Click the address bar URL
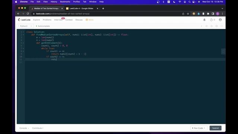The height and width of the screenshot is (134, 238). [x=63, y=14]
